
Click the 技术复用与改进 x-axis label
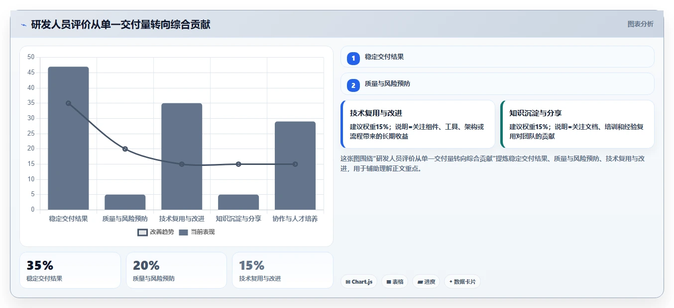coord(182,219)
